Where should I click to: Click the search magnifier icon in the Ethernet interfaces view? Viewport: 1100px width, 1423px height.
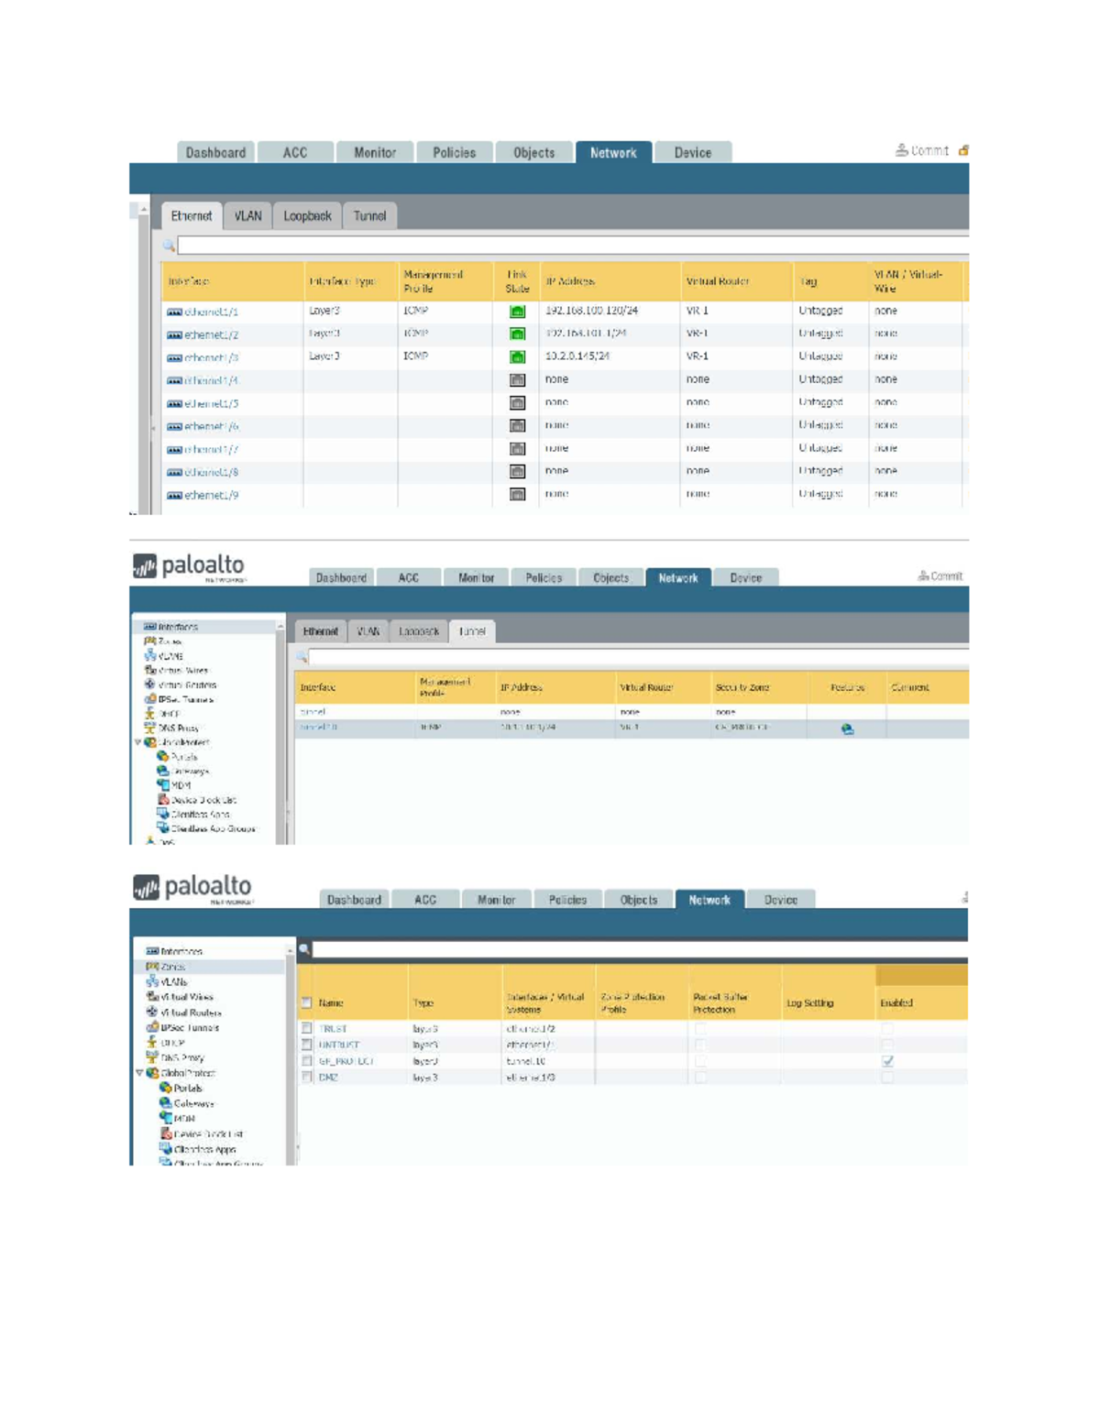169,246
